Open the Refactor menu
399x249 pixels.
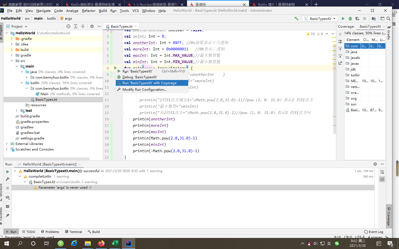pos(89,11)
